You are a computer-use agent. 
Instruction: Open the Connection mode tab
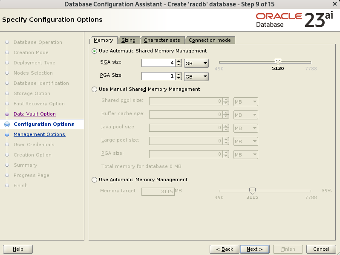pyautogui.click(x=210, y=40)
